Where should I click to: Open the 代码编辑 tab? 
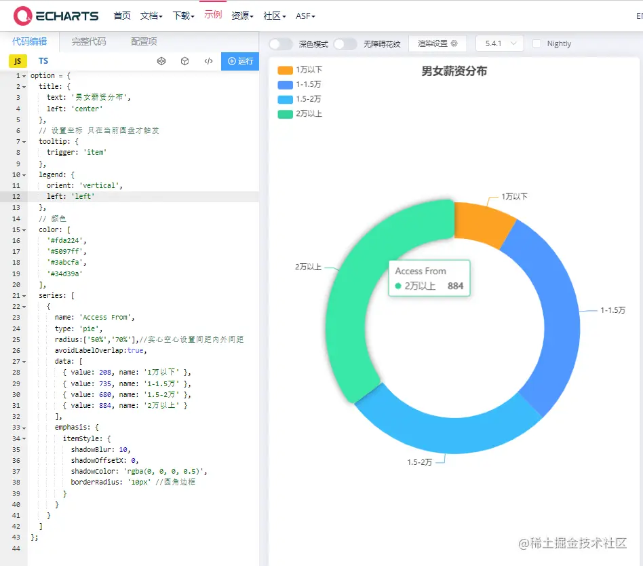pos(30,41)
